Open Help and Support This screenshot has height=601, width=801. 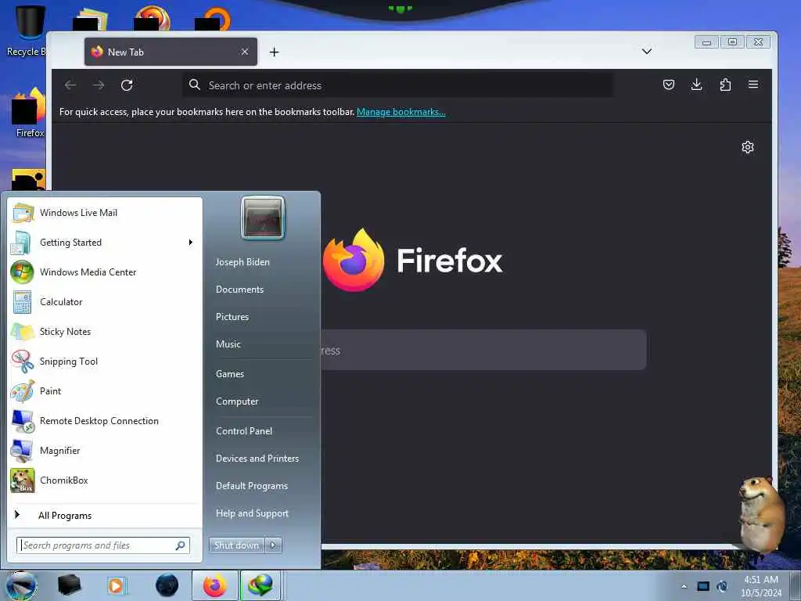coord(252,513)
